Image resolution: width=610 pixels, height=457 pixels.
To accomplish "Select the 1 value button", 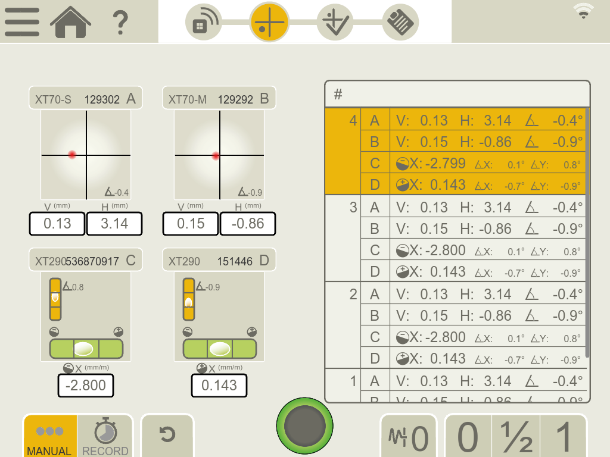I will [563, 437].
